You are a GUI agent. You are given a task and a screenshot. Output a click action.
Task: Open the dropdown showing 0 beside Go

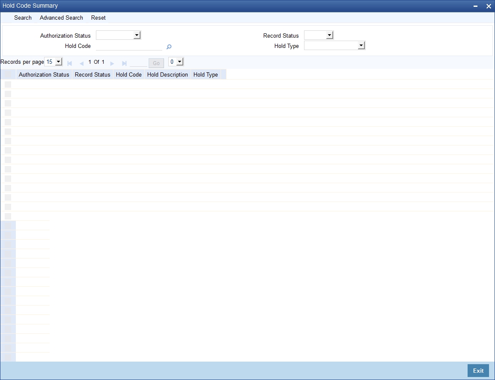(176, 62)
